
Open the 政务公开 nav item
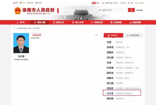click(x=59, y=22)
